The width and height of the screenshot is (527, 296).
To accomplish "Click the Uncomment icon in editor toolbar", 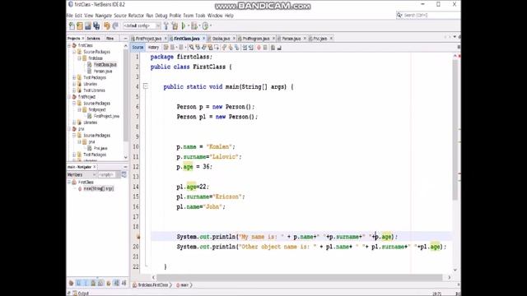I will click(279, 48).
